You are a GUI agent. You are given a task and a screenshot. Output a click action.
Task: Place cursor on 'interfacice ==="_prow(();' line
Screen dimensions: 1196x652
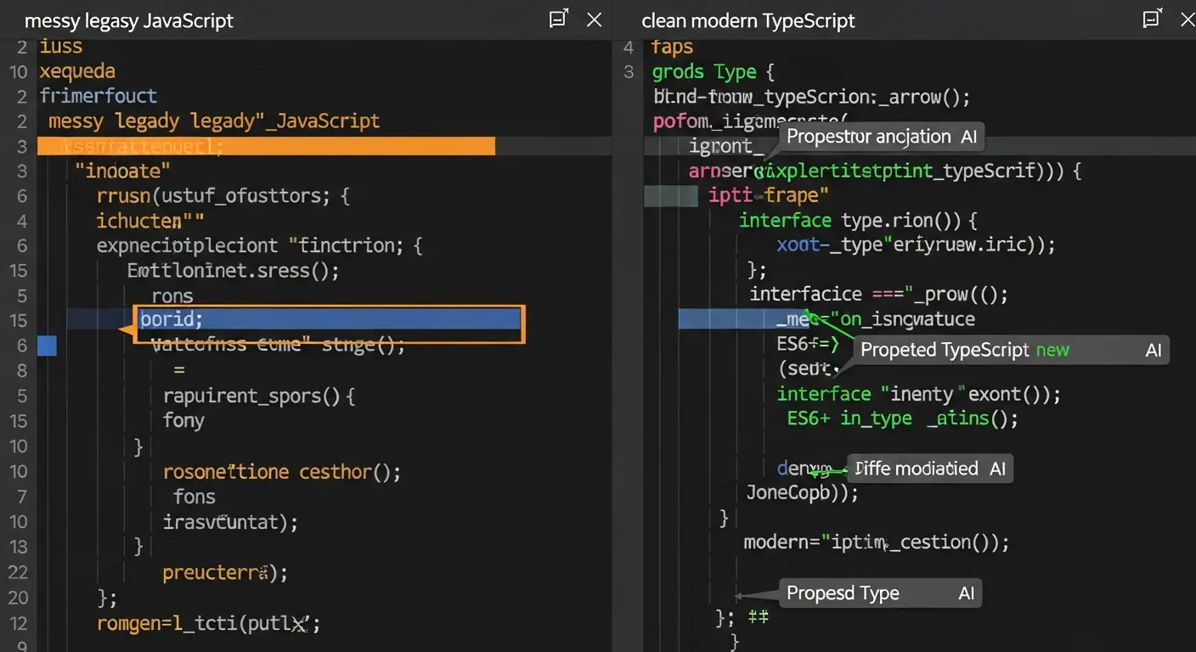(878, 295)
